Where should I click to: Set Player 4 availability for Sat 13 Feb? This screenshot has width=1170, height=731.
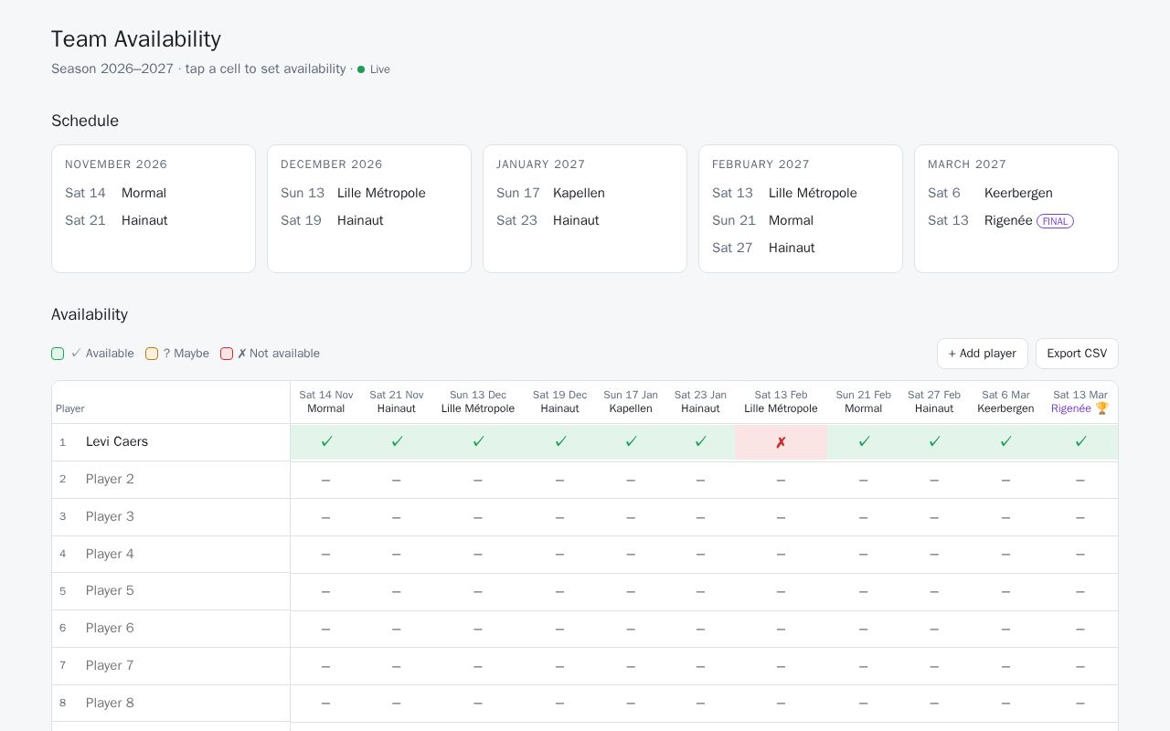(781, 555)
